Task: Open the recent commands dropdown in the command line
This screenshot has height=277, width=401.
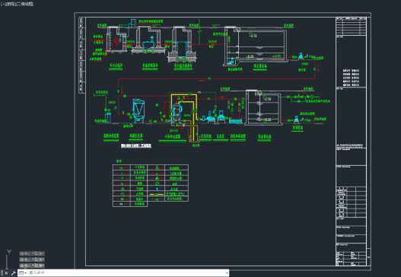Action: (x=22, y=273)
